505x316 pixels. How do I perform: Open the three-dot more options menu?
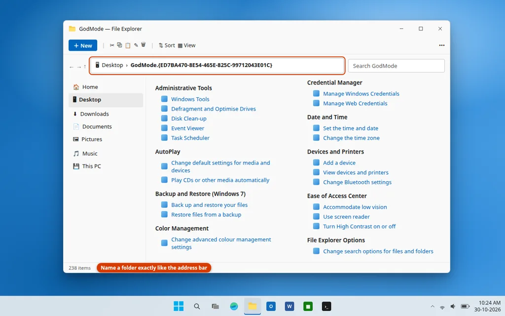point(441,45)
